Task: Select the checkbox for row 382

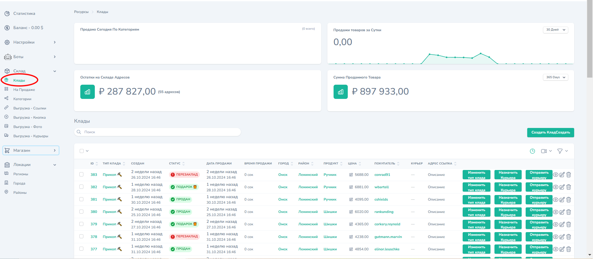Action: coord(82,187)
